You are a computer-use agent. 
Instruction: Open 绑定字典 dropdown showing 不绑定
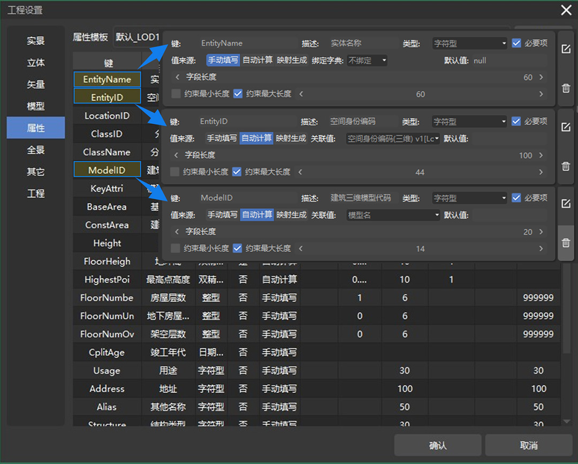pyautogui.click(x=367, y=60)
